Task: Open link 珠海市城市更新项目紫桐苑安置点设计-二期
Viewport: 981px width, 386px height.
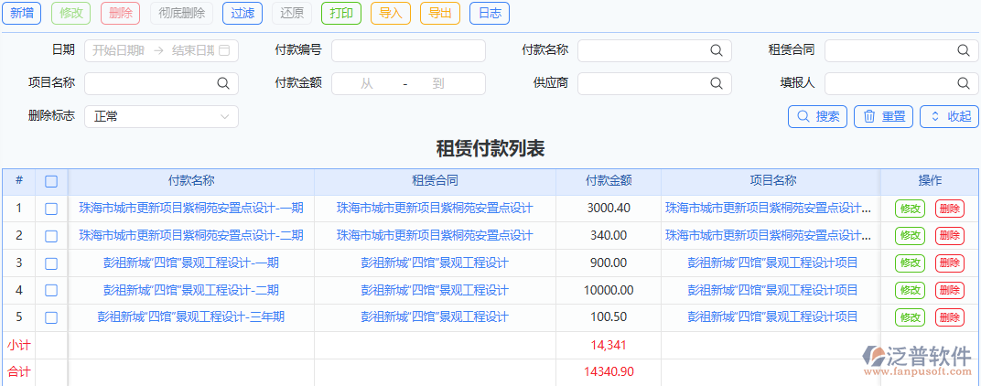Action: (x=191, y=235)
